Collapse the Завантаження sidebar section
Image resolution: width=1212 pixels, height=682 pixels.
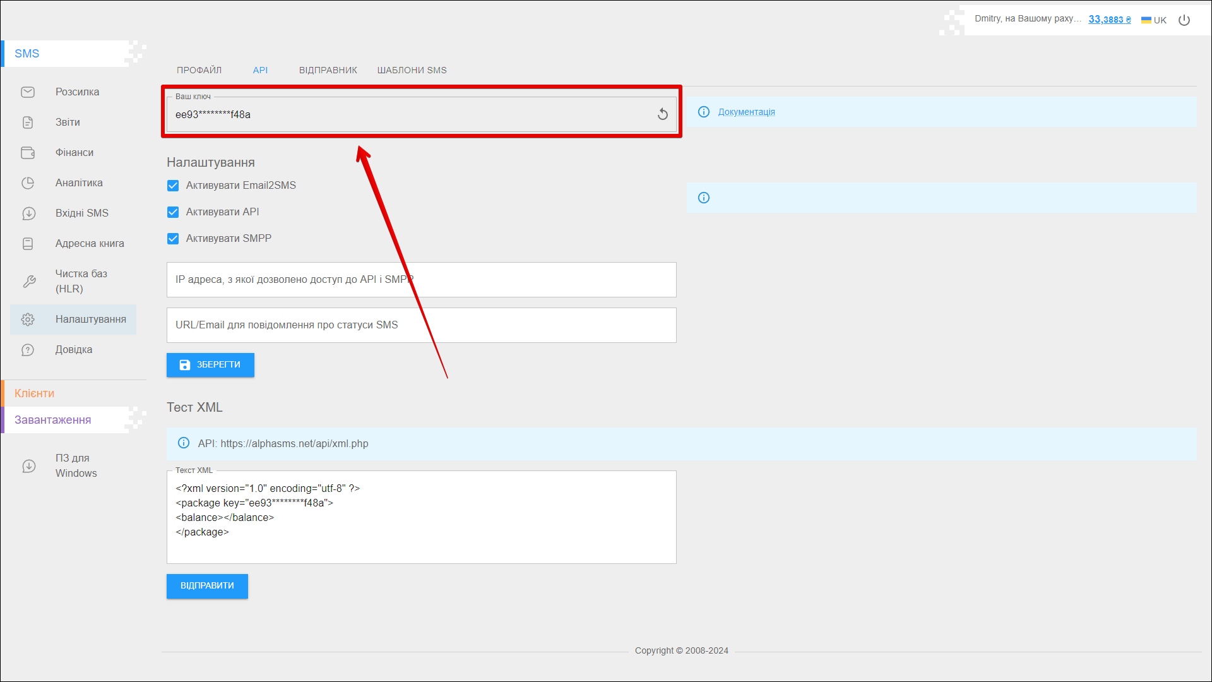coord(53,420)
